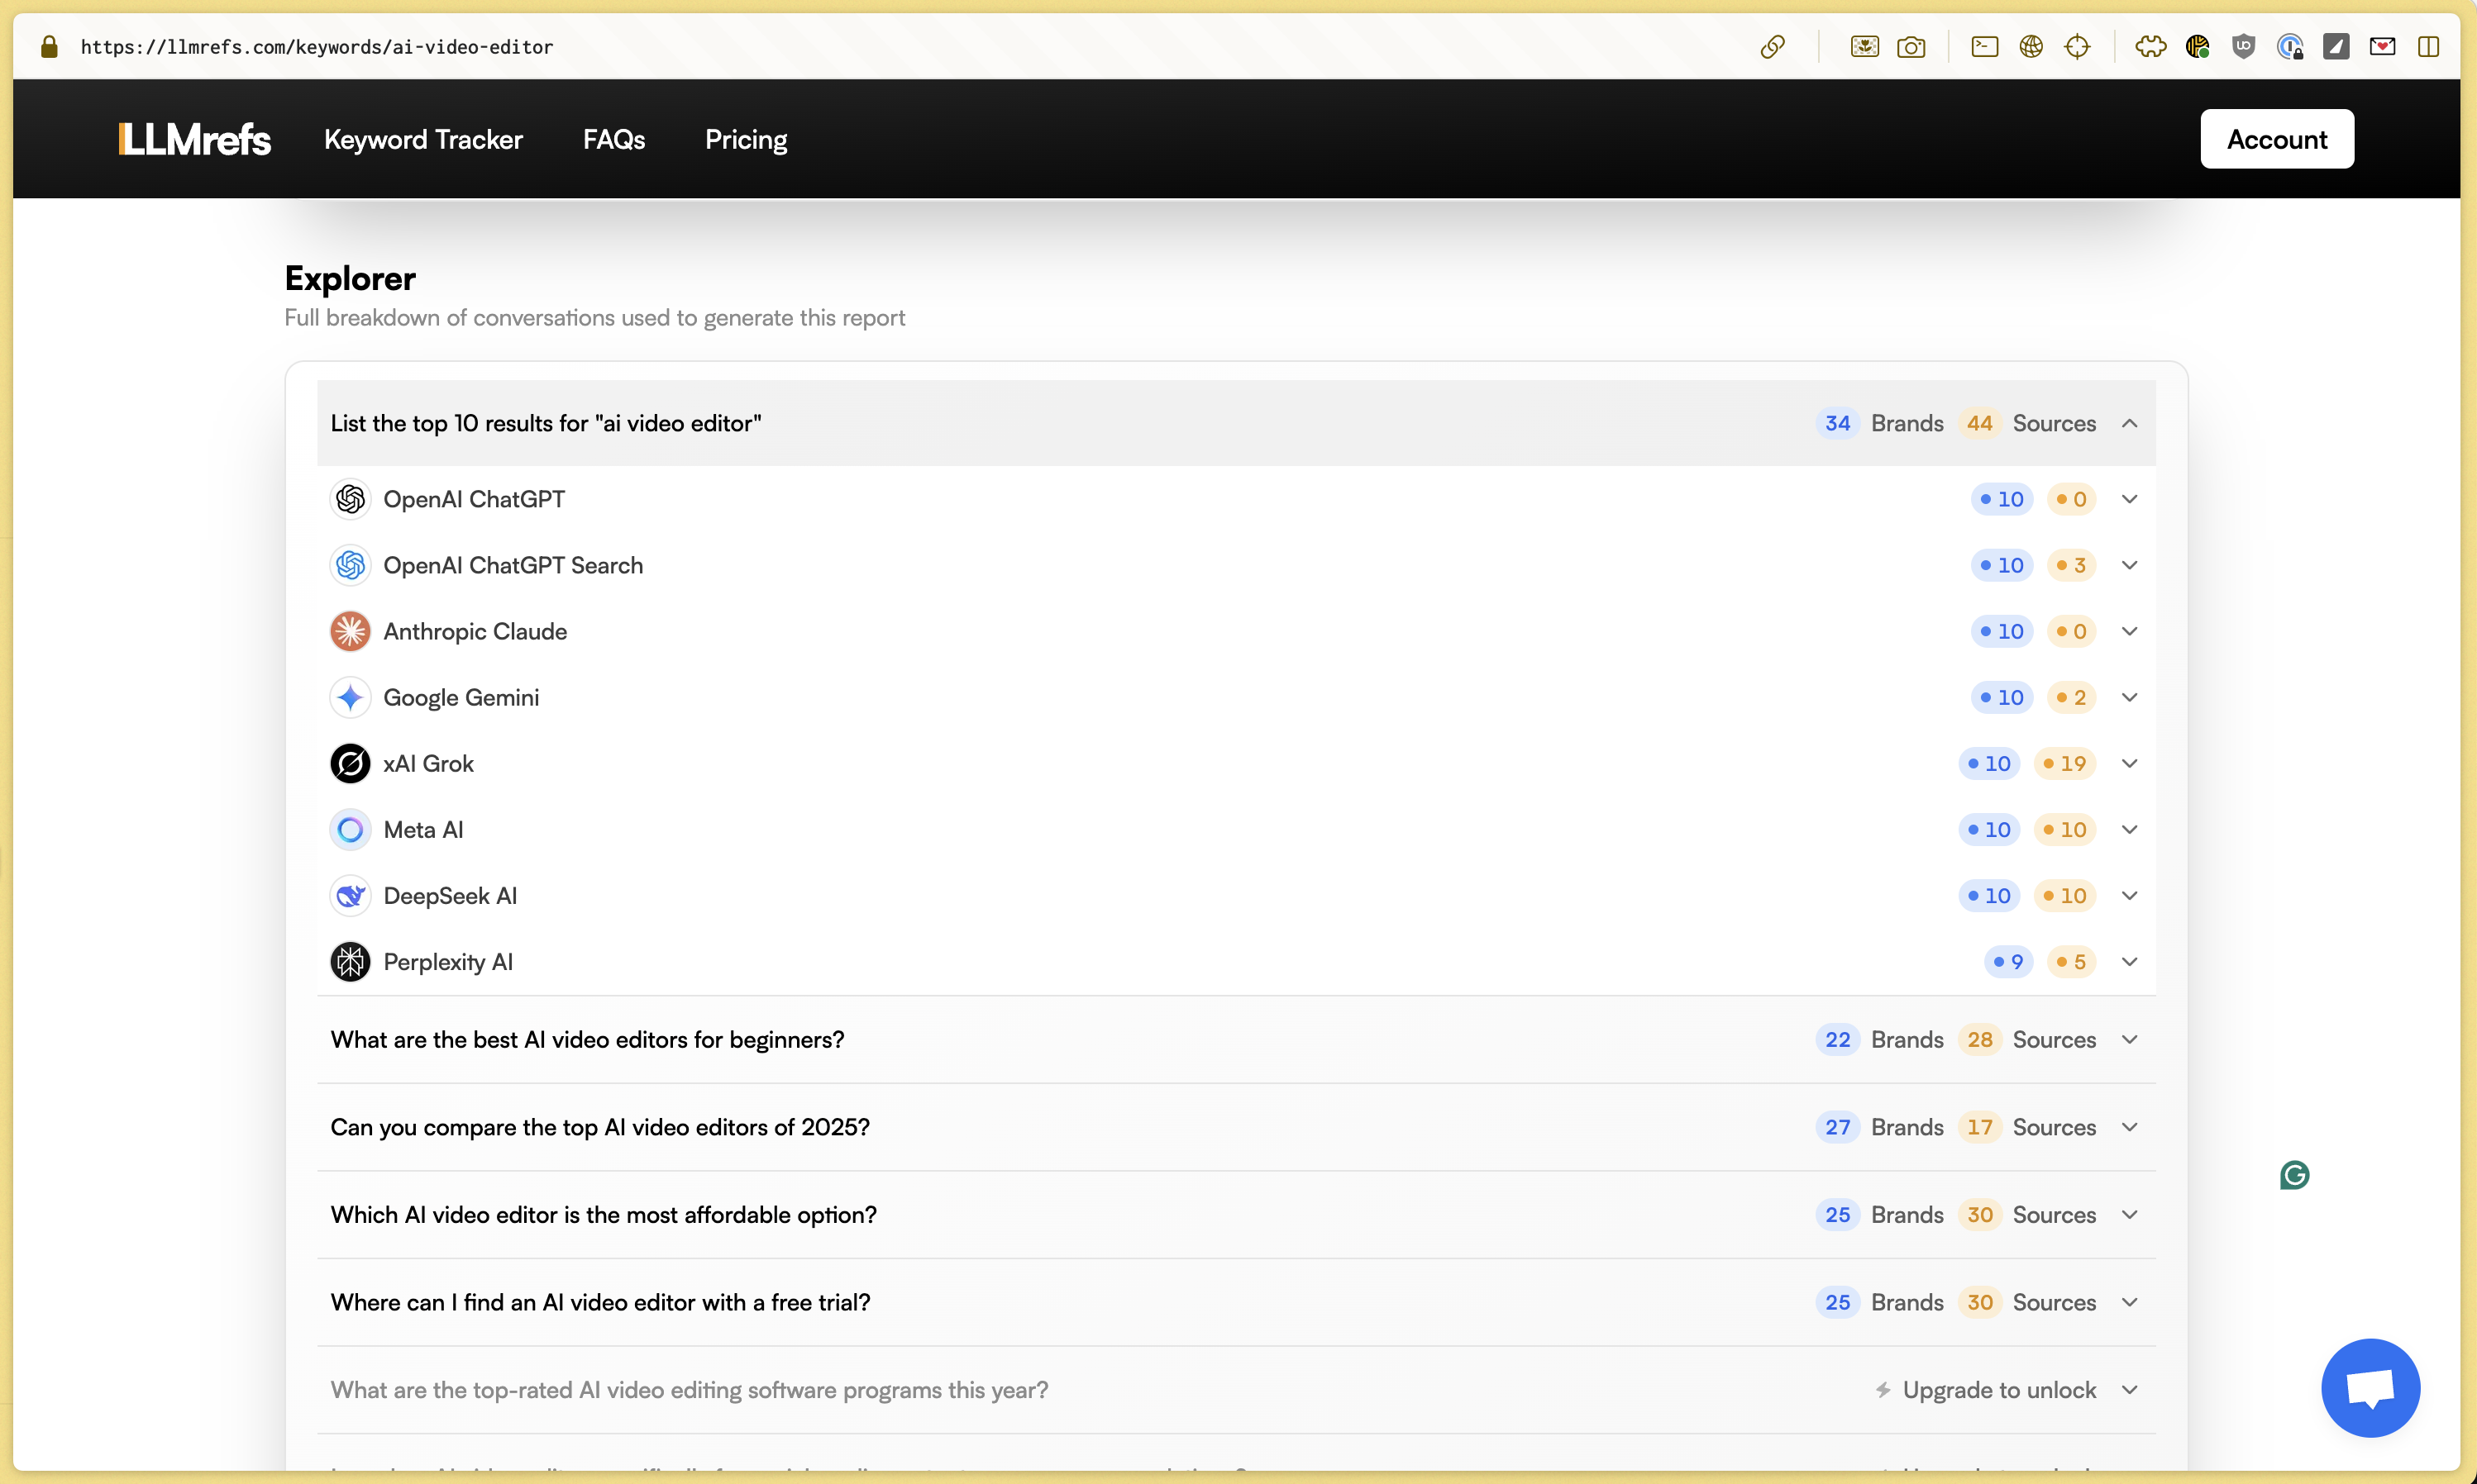Open Keyword Tracker in navigation
Screen dimensions: 2477x1484
[423, 139]
